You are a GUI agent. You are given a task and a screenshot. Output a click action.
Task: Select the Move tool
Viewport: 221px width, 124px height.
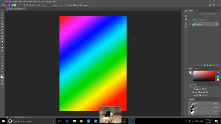[2, 12]
